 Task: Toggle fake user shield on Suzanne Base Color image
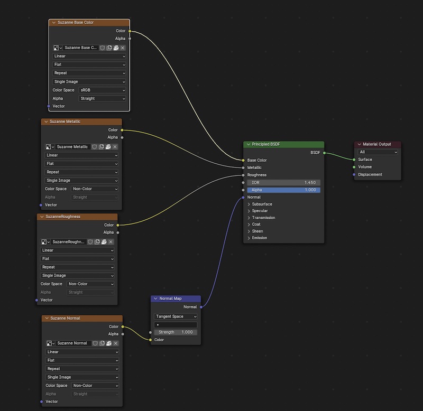103,48
